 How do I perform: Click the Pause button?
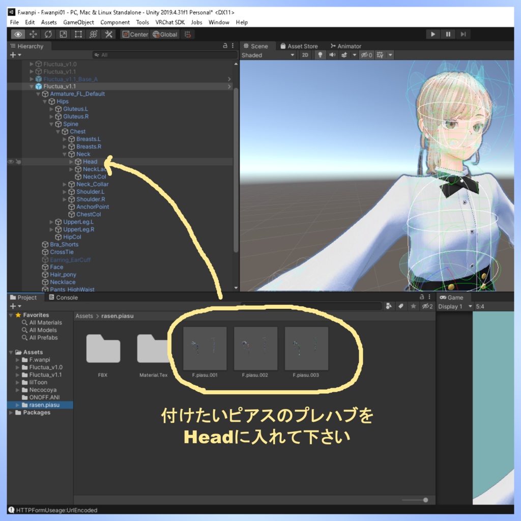click(x=447, y=34)
